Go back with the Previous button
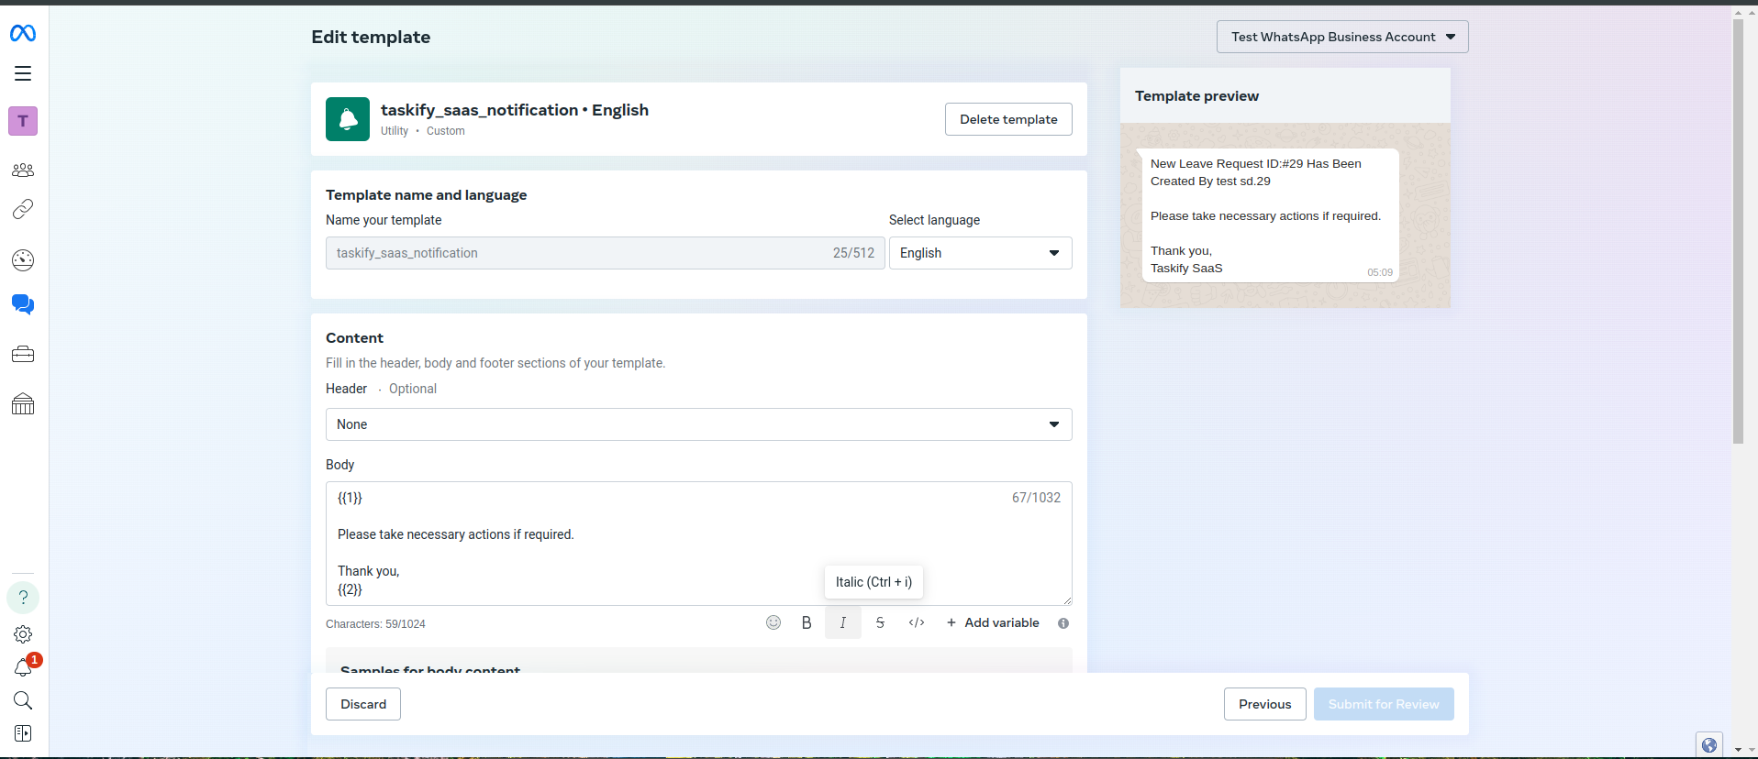Viewport: 1758px width, 759px height. coord(1264,704)
